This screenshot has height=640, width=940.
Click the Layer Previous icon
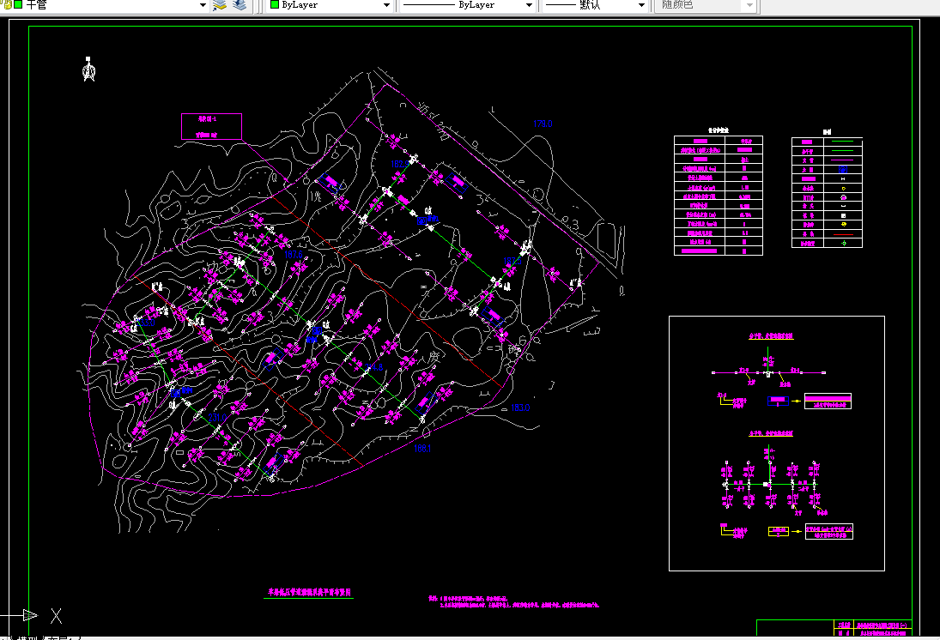pos(240,5)
